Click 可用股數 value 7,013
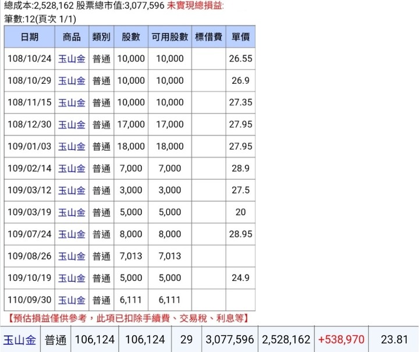This screenshot has width=419, height=352. (170, 256)
